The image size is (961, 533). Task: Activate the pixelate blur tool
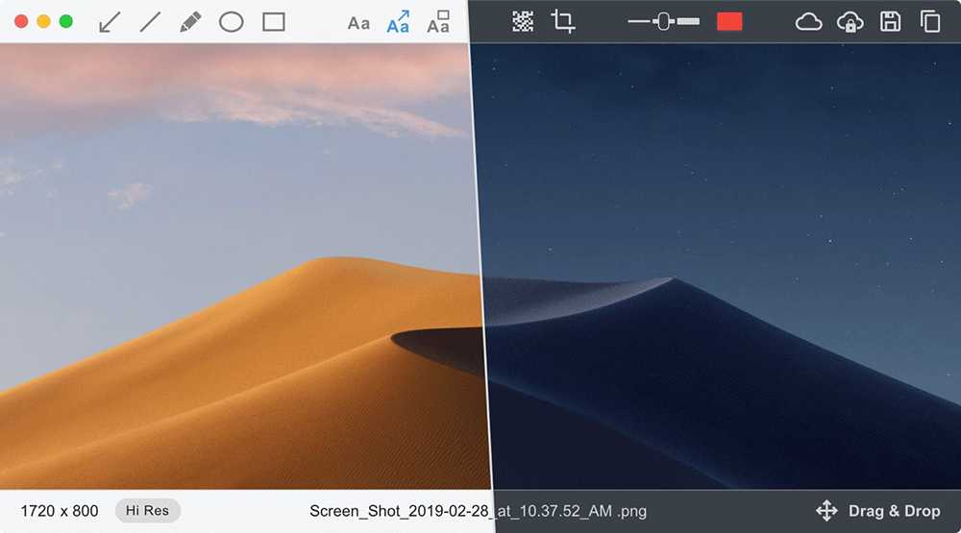(x=523, y=21)
